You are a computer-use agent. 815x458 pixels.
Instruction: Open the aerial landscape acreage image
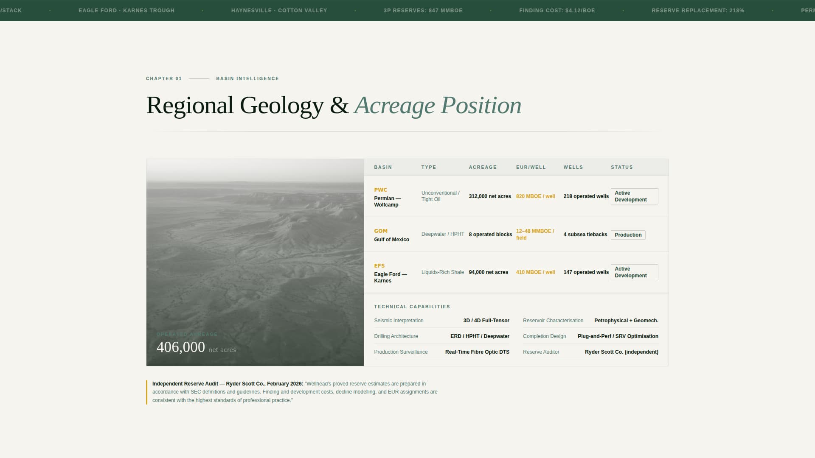(x=255, y=263)
